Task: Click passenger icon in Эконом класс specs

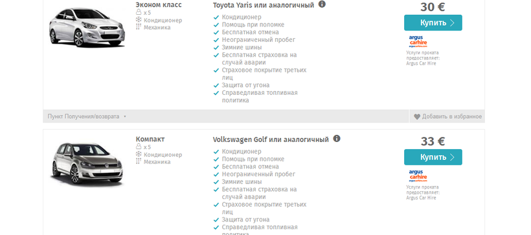Action: (138, 12)
